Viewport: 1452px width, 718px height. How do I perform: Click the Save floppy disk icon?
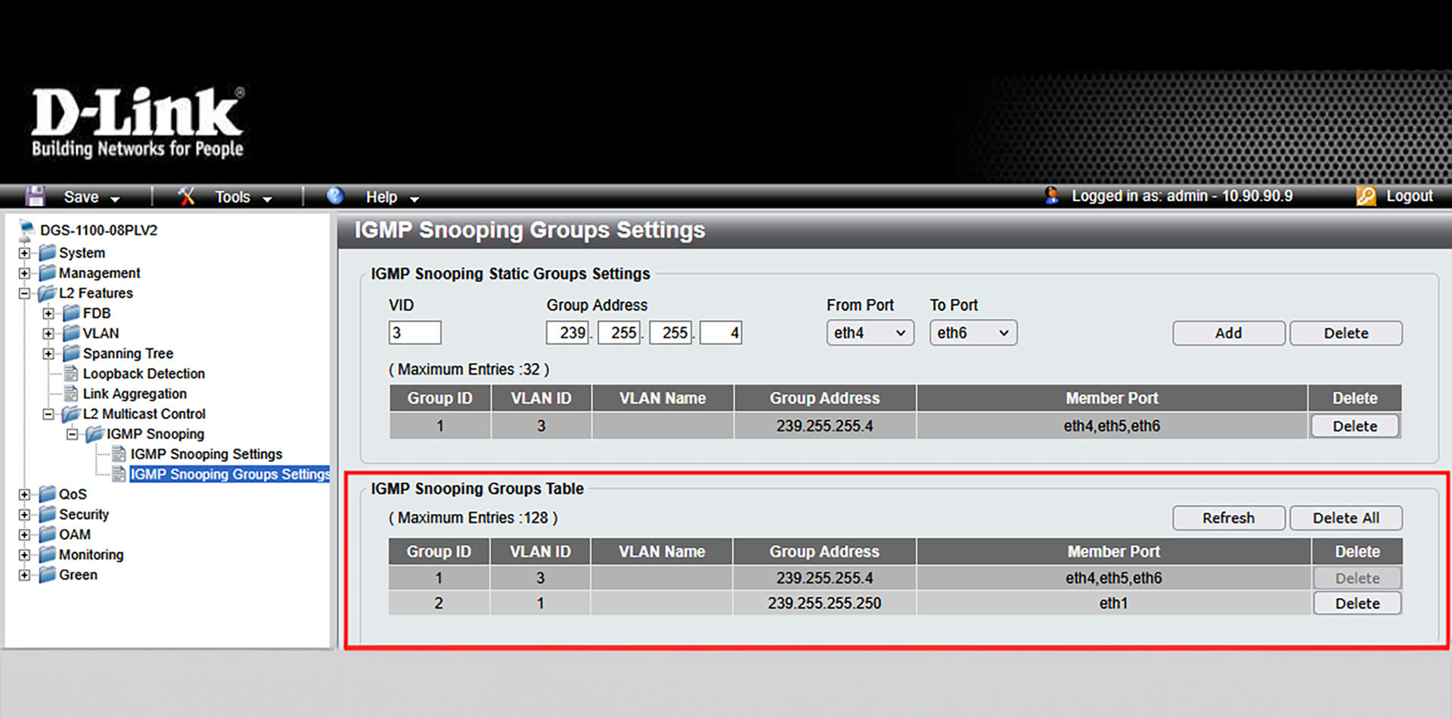35,197
